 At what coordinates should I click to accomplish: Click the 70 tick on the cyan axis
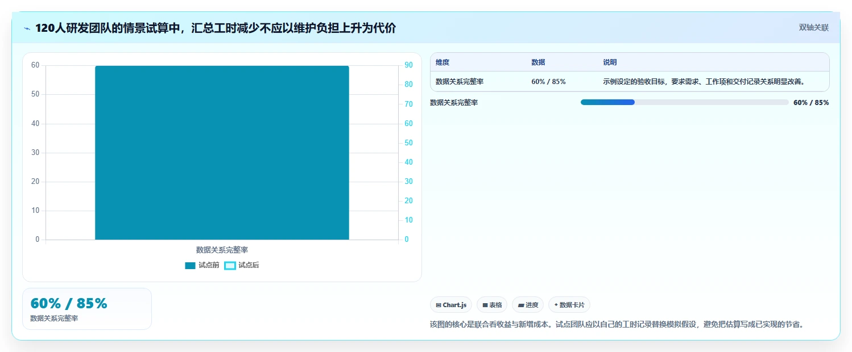coord(408,104)
